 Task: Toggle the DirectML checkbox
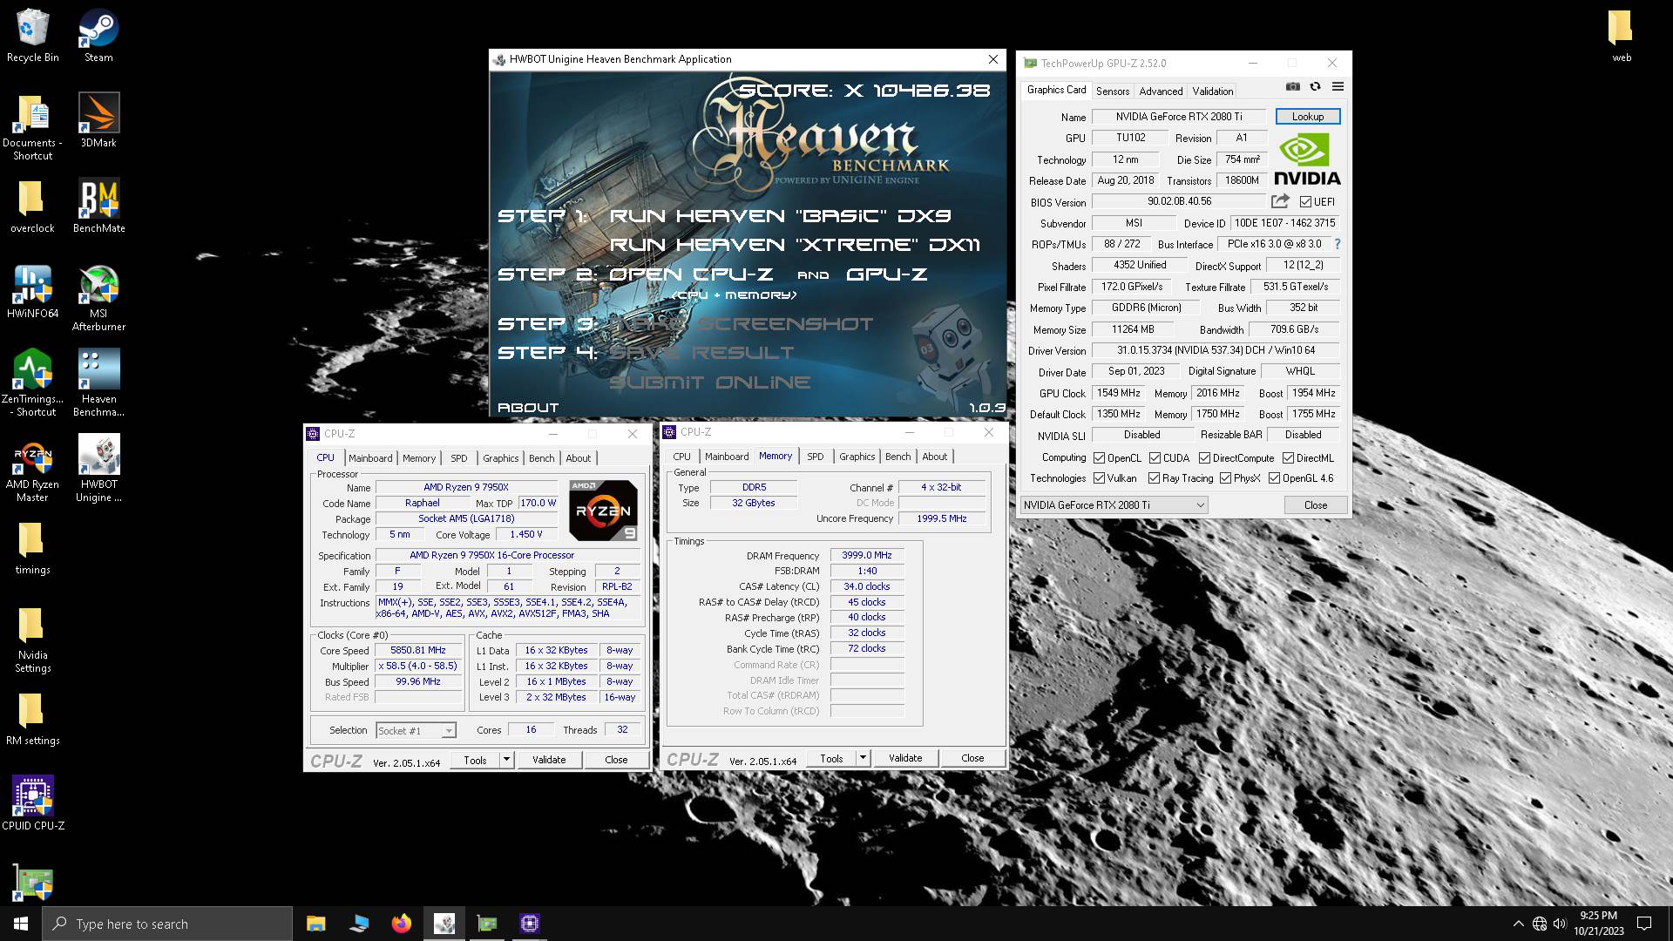(1288, 458)
